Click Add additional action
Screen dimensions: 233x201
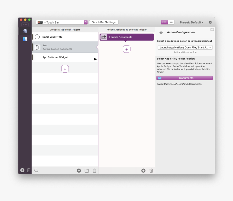click(x=185, y=52)
